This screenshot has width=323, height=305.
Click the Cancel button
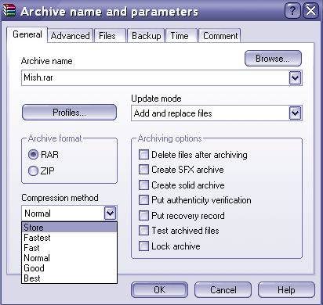(223, 289)
